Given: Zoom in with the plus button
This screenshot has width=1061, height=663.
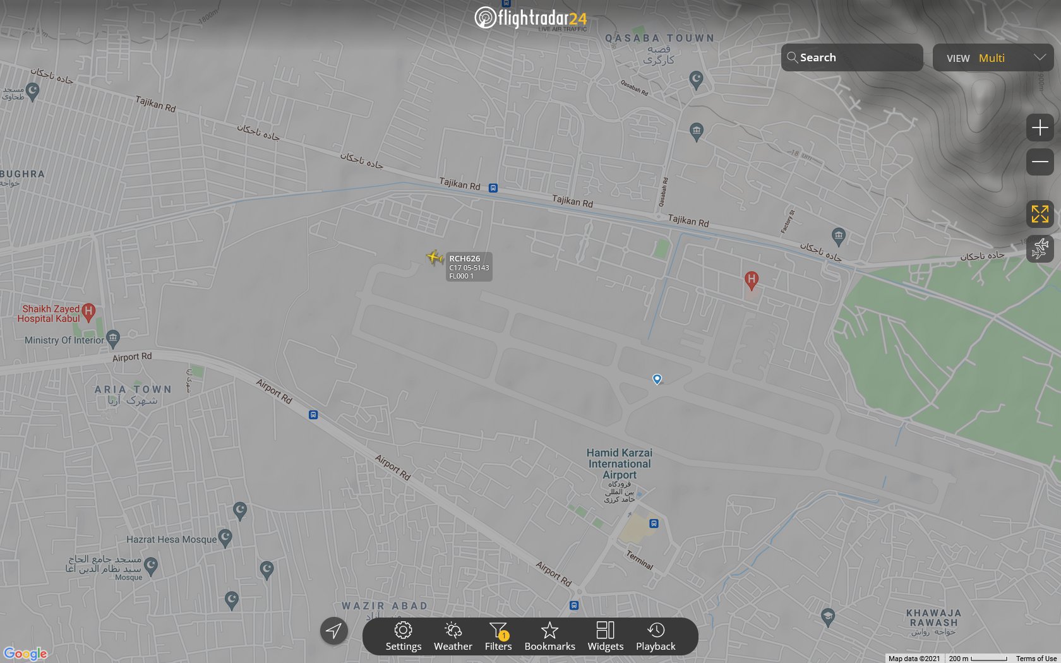Looking at the screenshot, I should pyautogui.click(x=1040, y=128).
